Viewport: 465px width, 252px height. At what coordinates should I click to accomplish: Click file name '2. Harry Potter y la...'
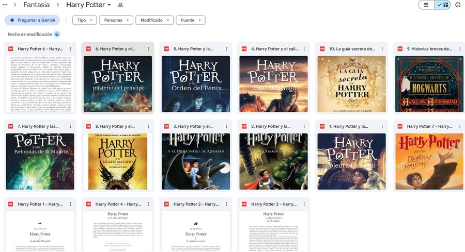271,126
